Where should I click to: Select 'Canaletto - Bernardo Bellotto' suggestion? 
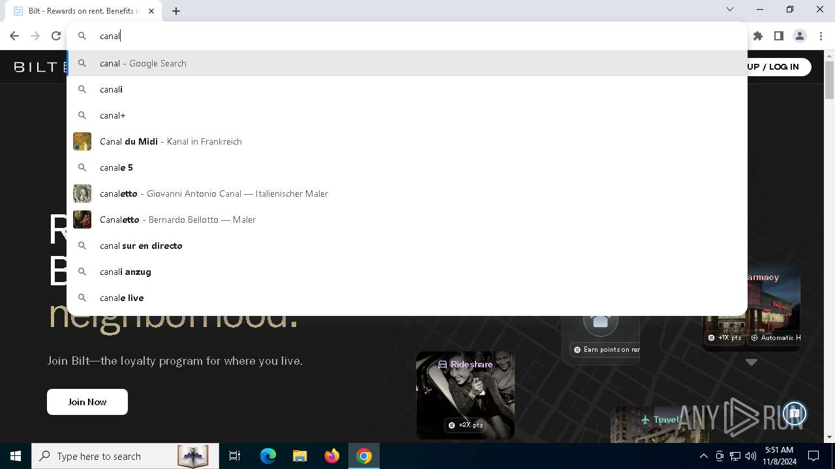pos(408,220)
